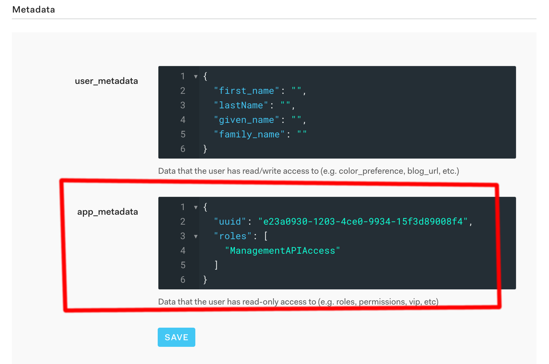Click the "ManagementAPIAccess" role string
The image size is (549, 364).
pos(282,251)
